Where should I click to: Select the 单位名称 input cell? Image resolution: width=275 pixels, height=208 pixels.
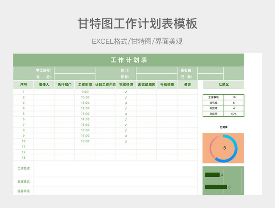click(75, 70)
